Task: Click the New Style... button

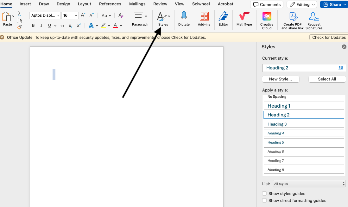Action: (x=281, y=79)
